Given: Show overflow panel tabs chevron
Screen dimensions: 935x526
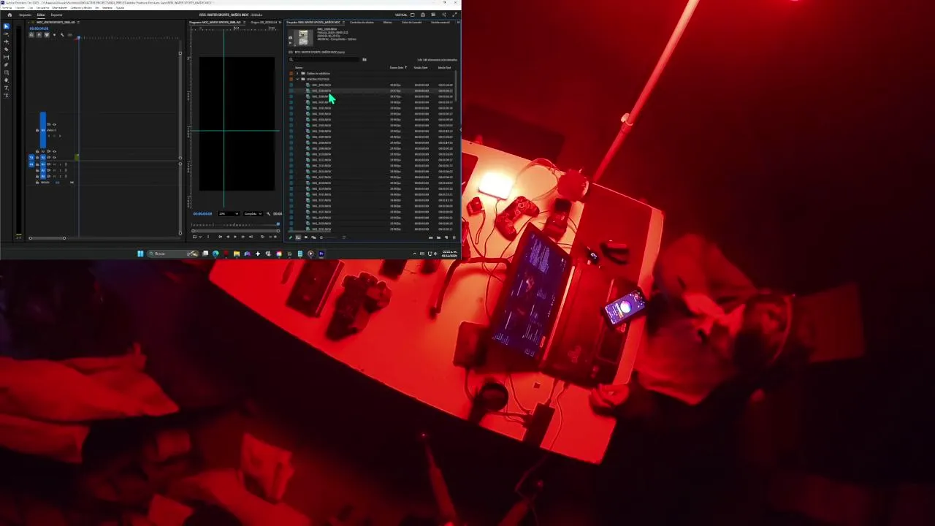Looking at the screenshot, I should pyautogui.click(x=458, y=22).
